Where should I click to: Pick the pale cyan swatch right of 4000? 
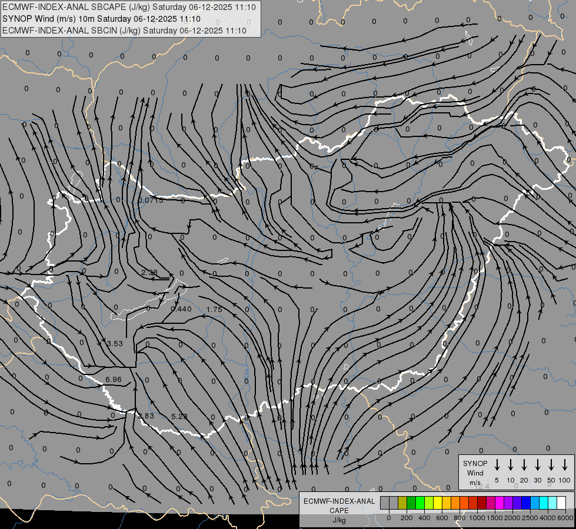(x=552, y=503)
